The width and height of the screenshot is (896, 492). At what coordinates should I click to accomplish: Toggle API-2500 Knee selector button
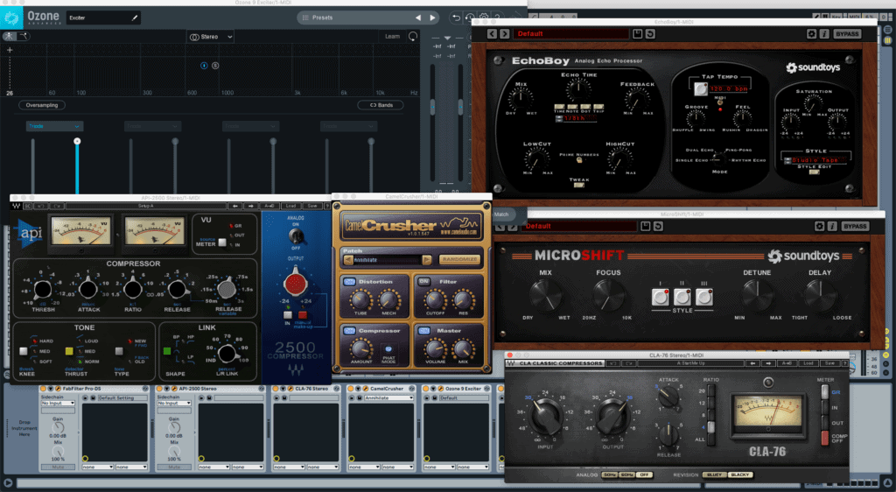24,351
